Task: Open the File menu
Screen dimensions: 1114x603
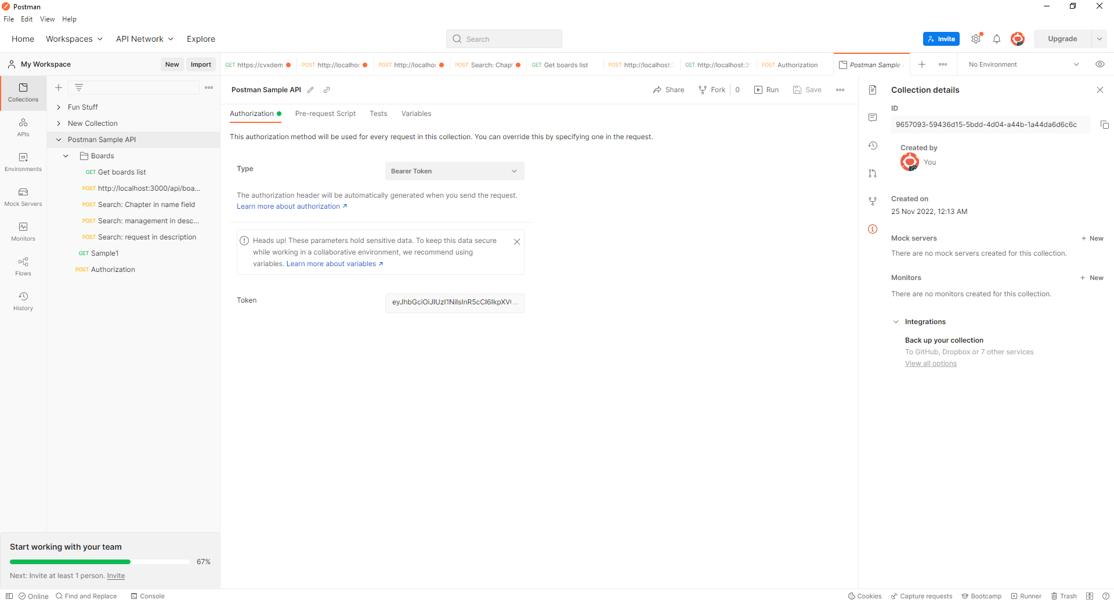Action: coord(9,19)
